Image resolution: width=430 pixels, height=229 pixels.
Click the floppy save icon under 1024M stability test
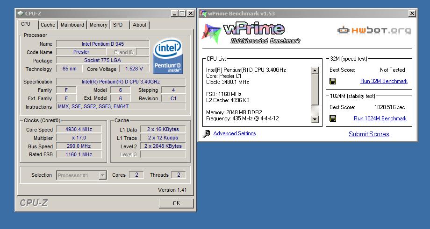(x=333, y=118)
